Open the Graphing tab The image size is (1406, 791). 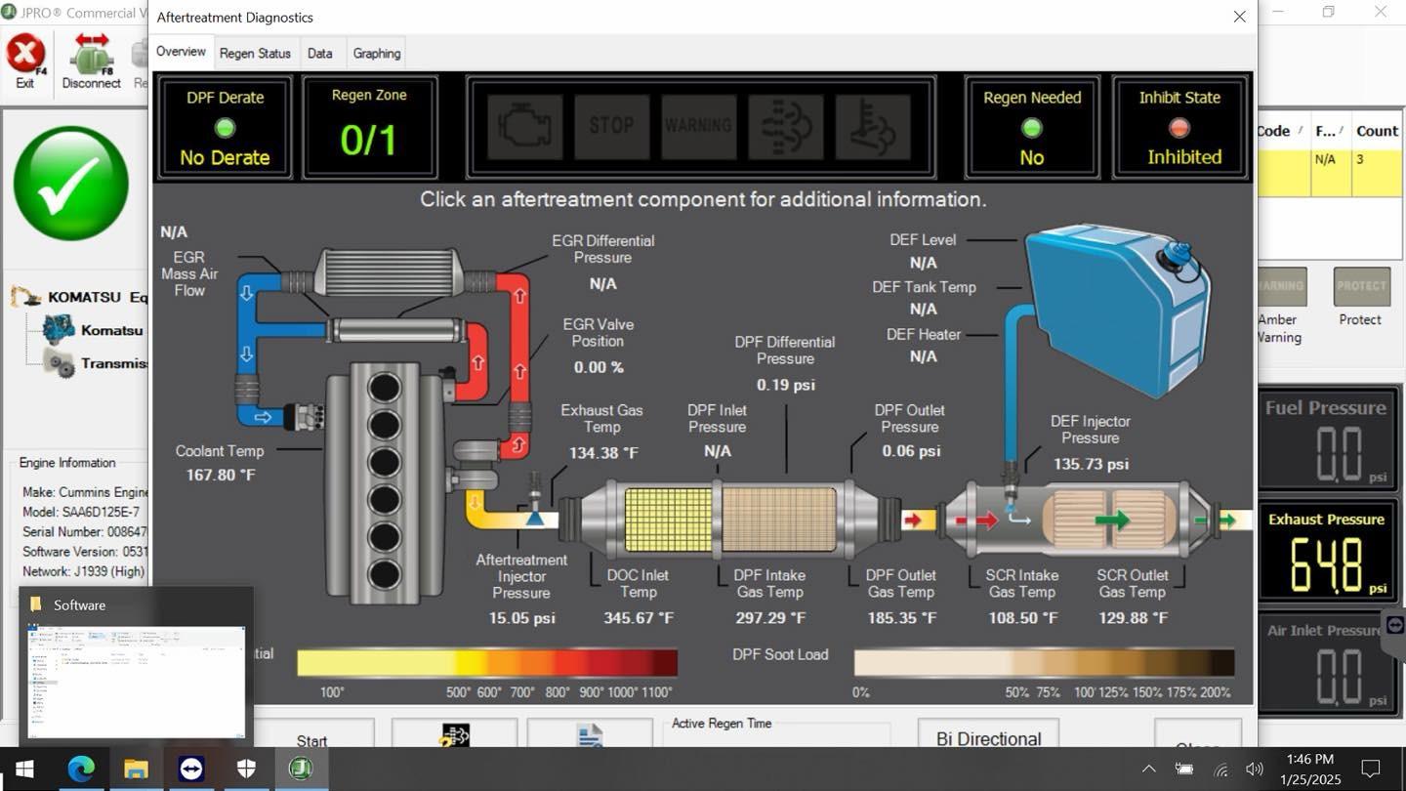tap(377, 54)
